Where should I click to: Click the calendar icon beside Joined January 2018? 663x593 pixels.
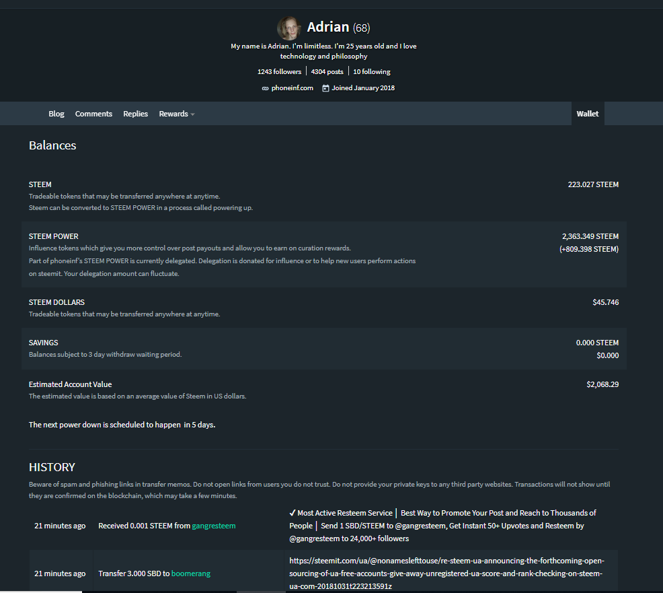(x=325, y=88)
